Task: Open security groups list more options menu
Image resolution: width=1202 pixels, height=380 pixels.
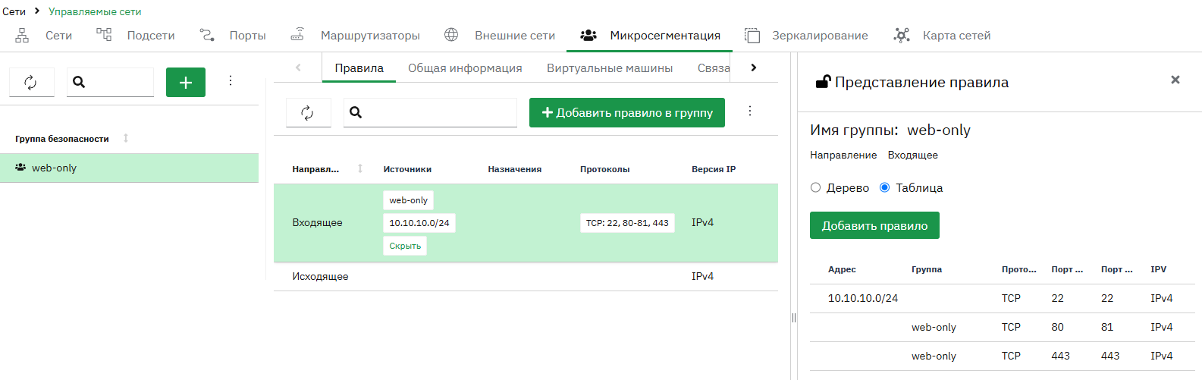Action: [231, 80]
